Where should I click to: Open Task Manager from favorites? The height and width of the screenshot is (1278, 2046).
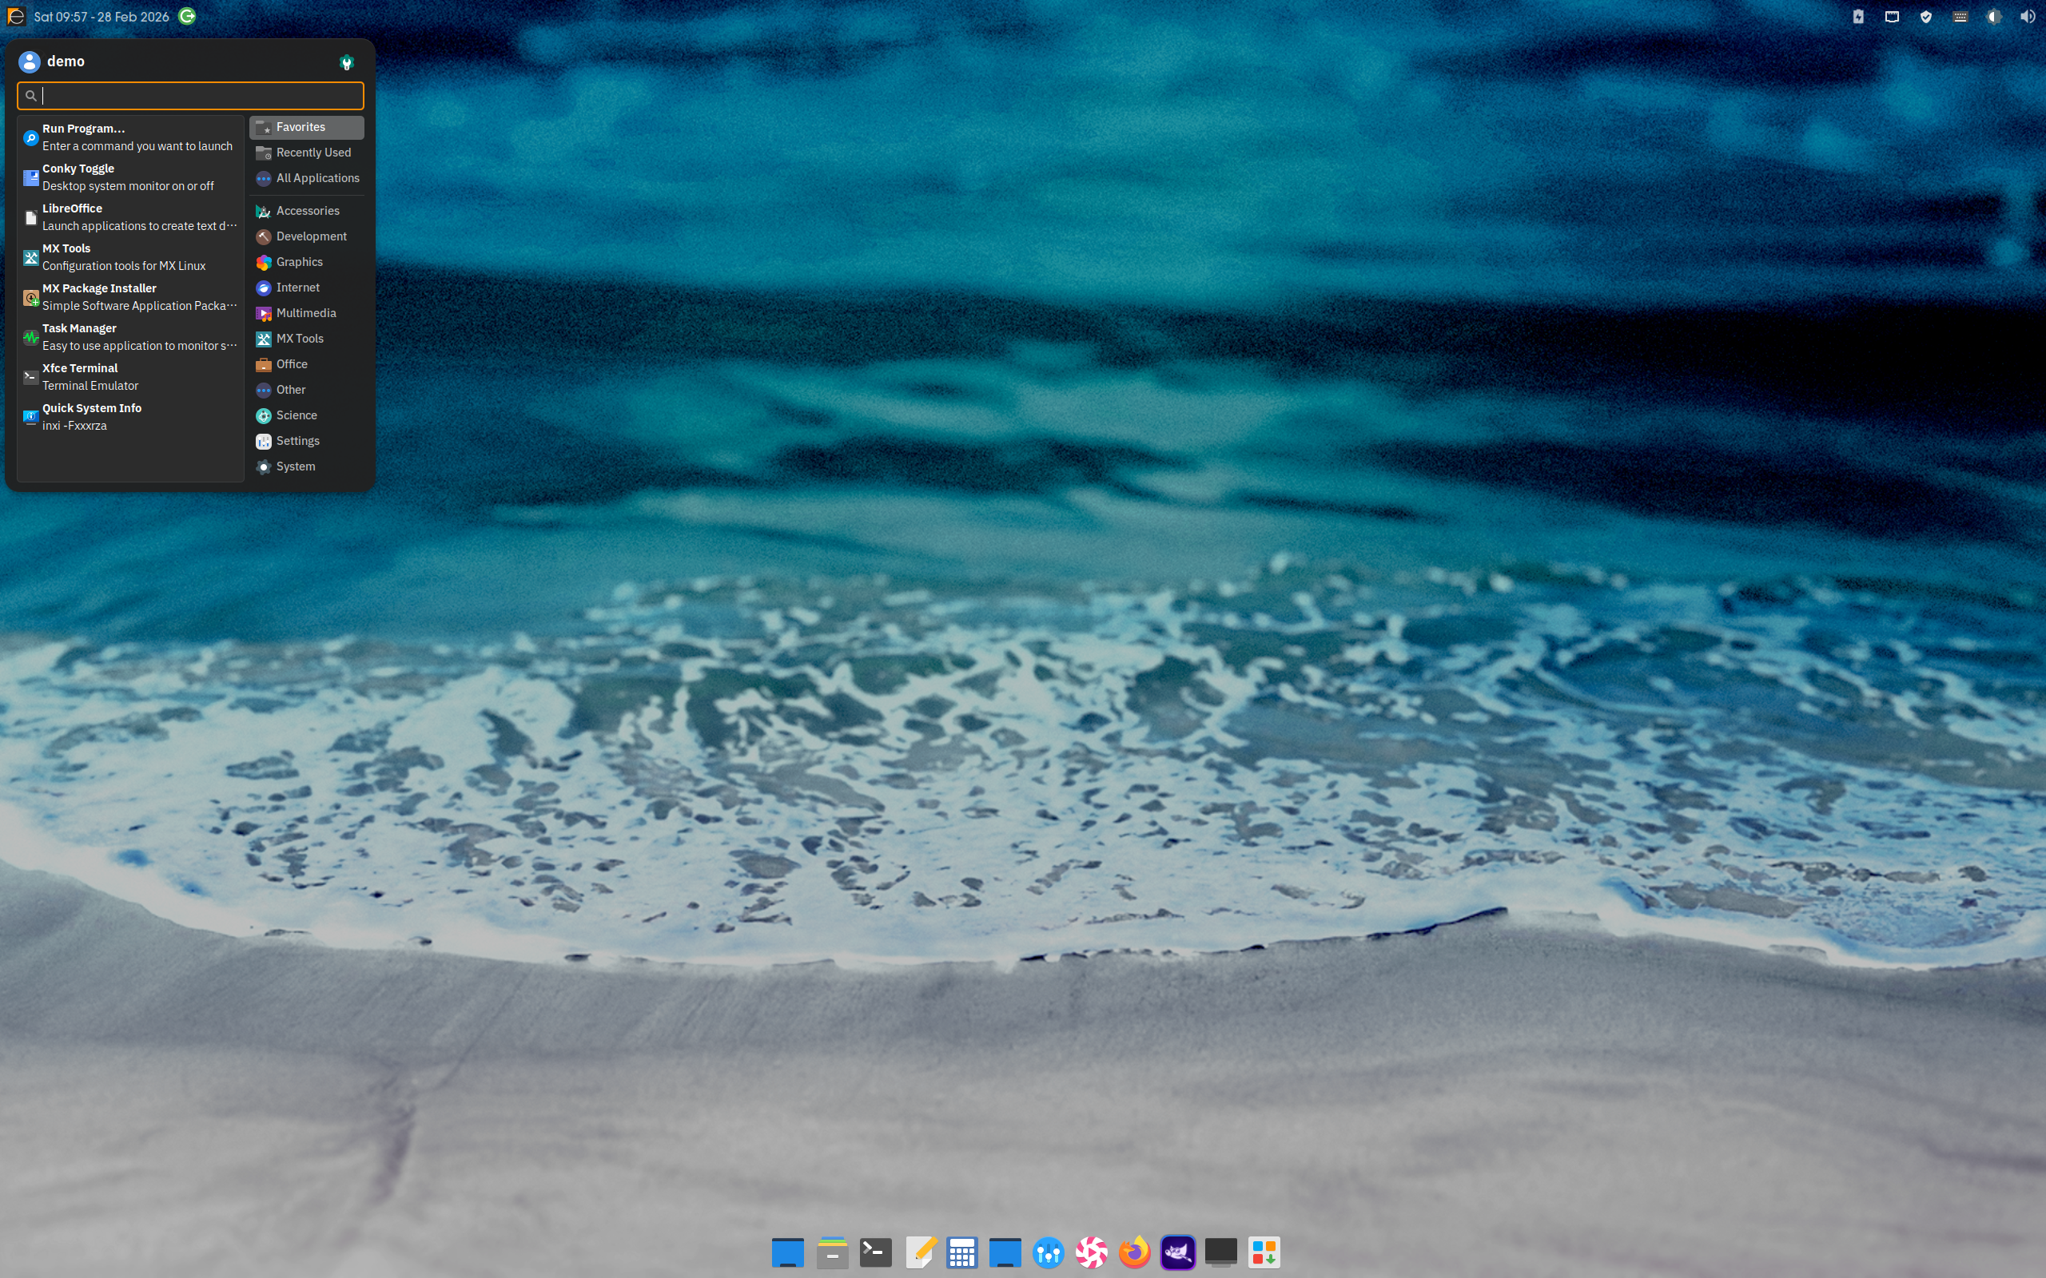pos(130,336)
